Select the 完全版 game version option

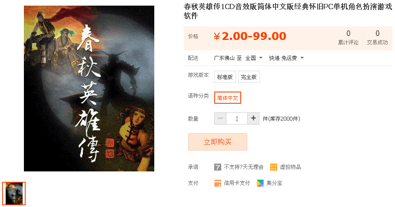[249, 77]
